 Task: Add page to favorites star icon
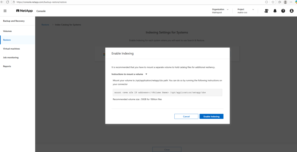click(273, 2)
